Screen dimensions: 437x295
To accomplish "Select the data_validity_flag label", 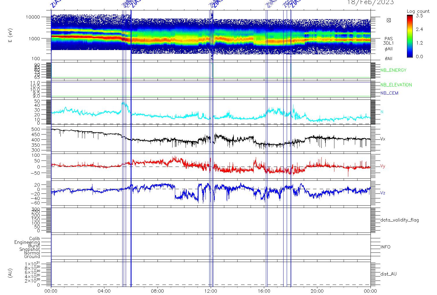I will [x=399, y=220].
